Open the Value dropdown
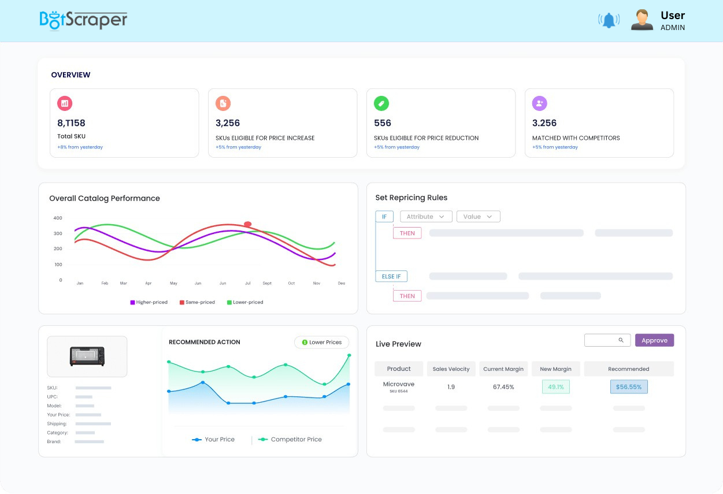Screen dimensions: 723x494 (x=479, y=216)
